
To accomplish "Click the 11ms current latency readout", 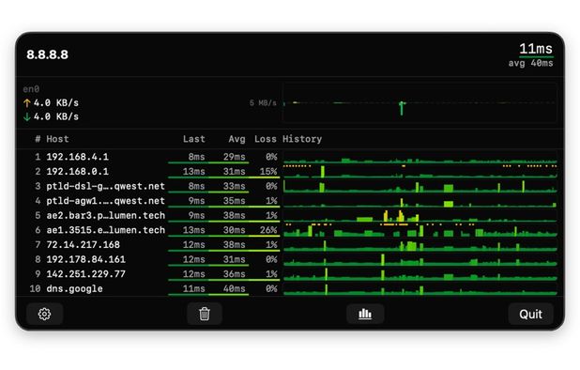I will (x=536, y=49).
